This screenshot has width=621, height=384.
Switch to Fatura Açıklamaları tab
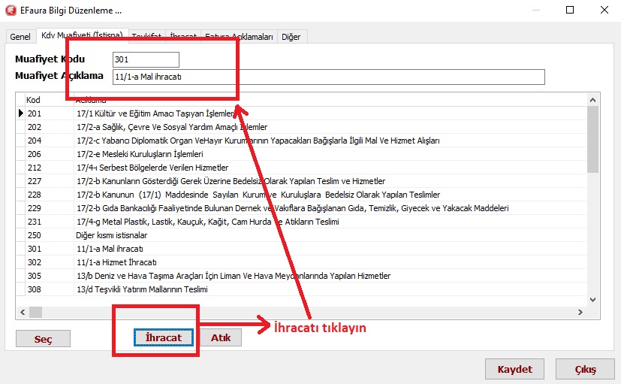point(239,36)
